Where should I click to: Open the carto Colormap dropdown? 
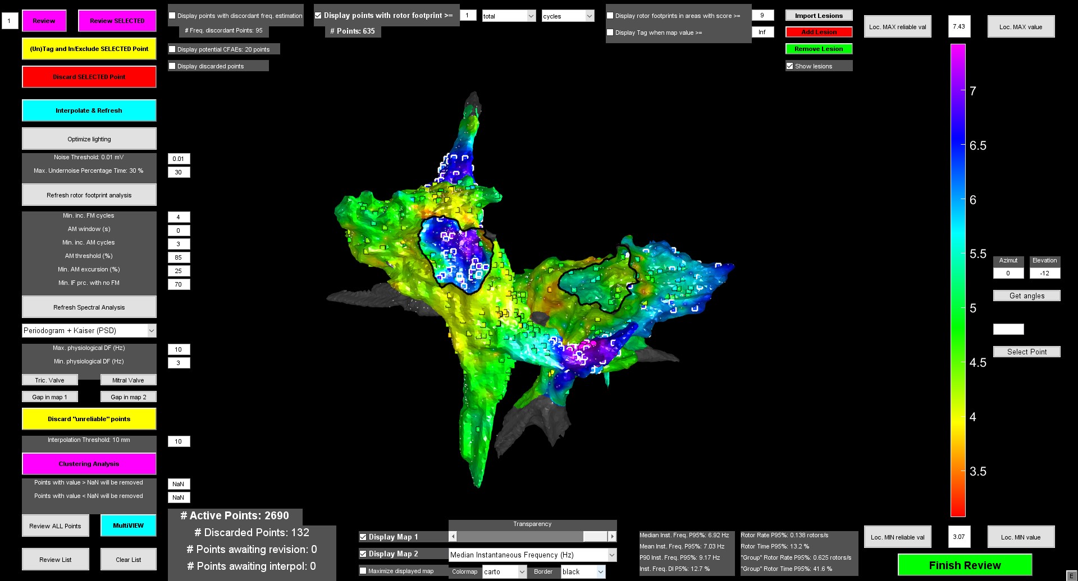(504, 571)
